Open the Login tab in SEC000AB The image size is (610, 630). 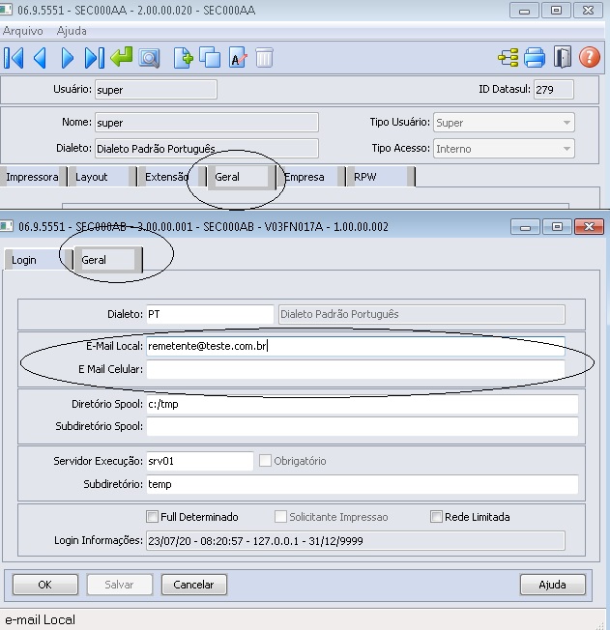39,260
